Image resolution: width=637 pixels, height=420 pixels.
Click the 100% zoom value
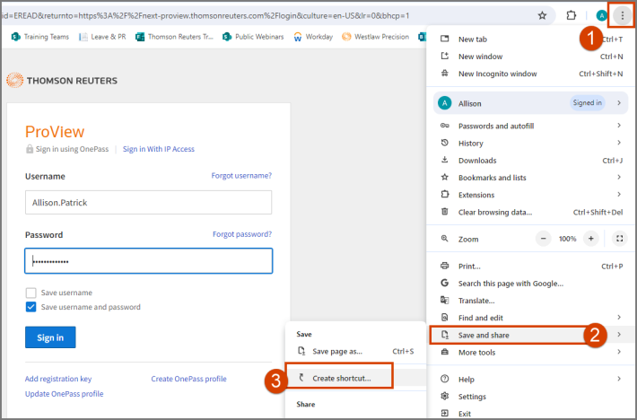coord(567,239)
